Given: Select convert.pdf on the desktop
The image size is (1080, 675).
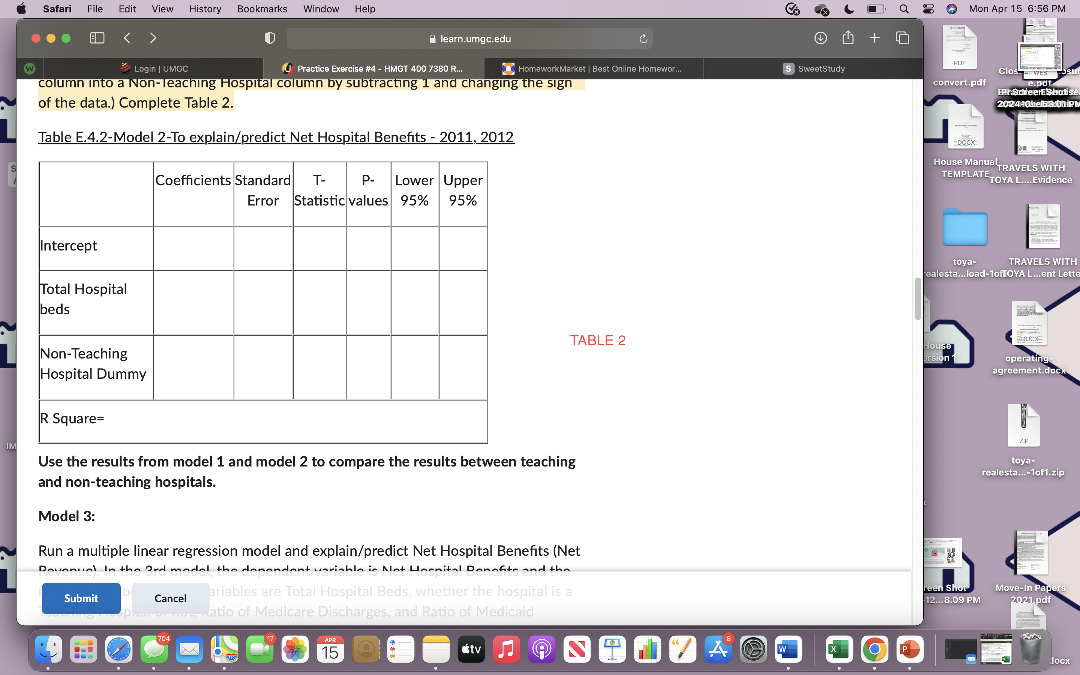Looking at the screenshot, I should coord(960,57).
